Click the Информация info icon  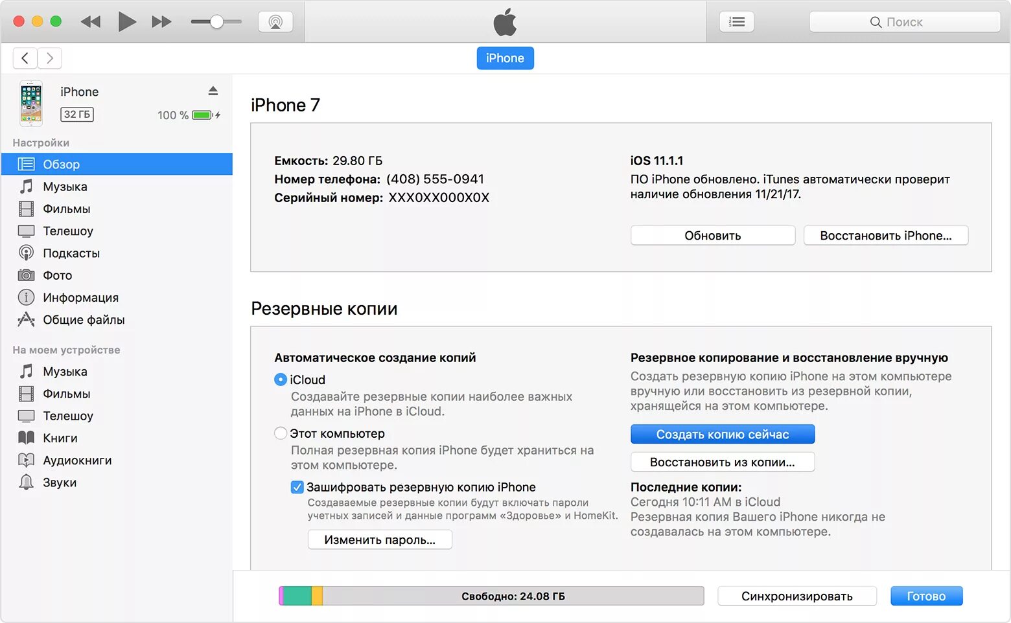26,297
